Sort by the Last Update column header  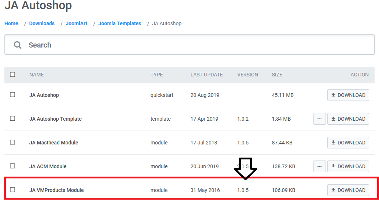pos(207,75)
